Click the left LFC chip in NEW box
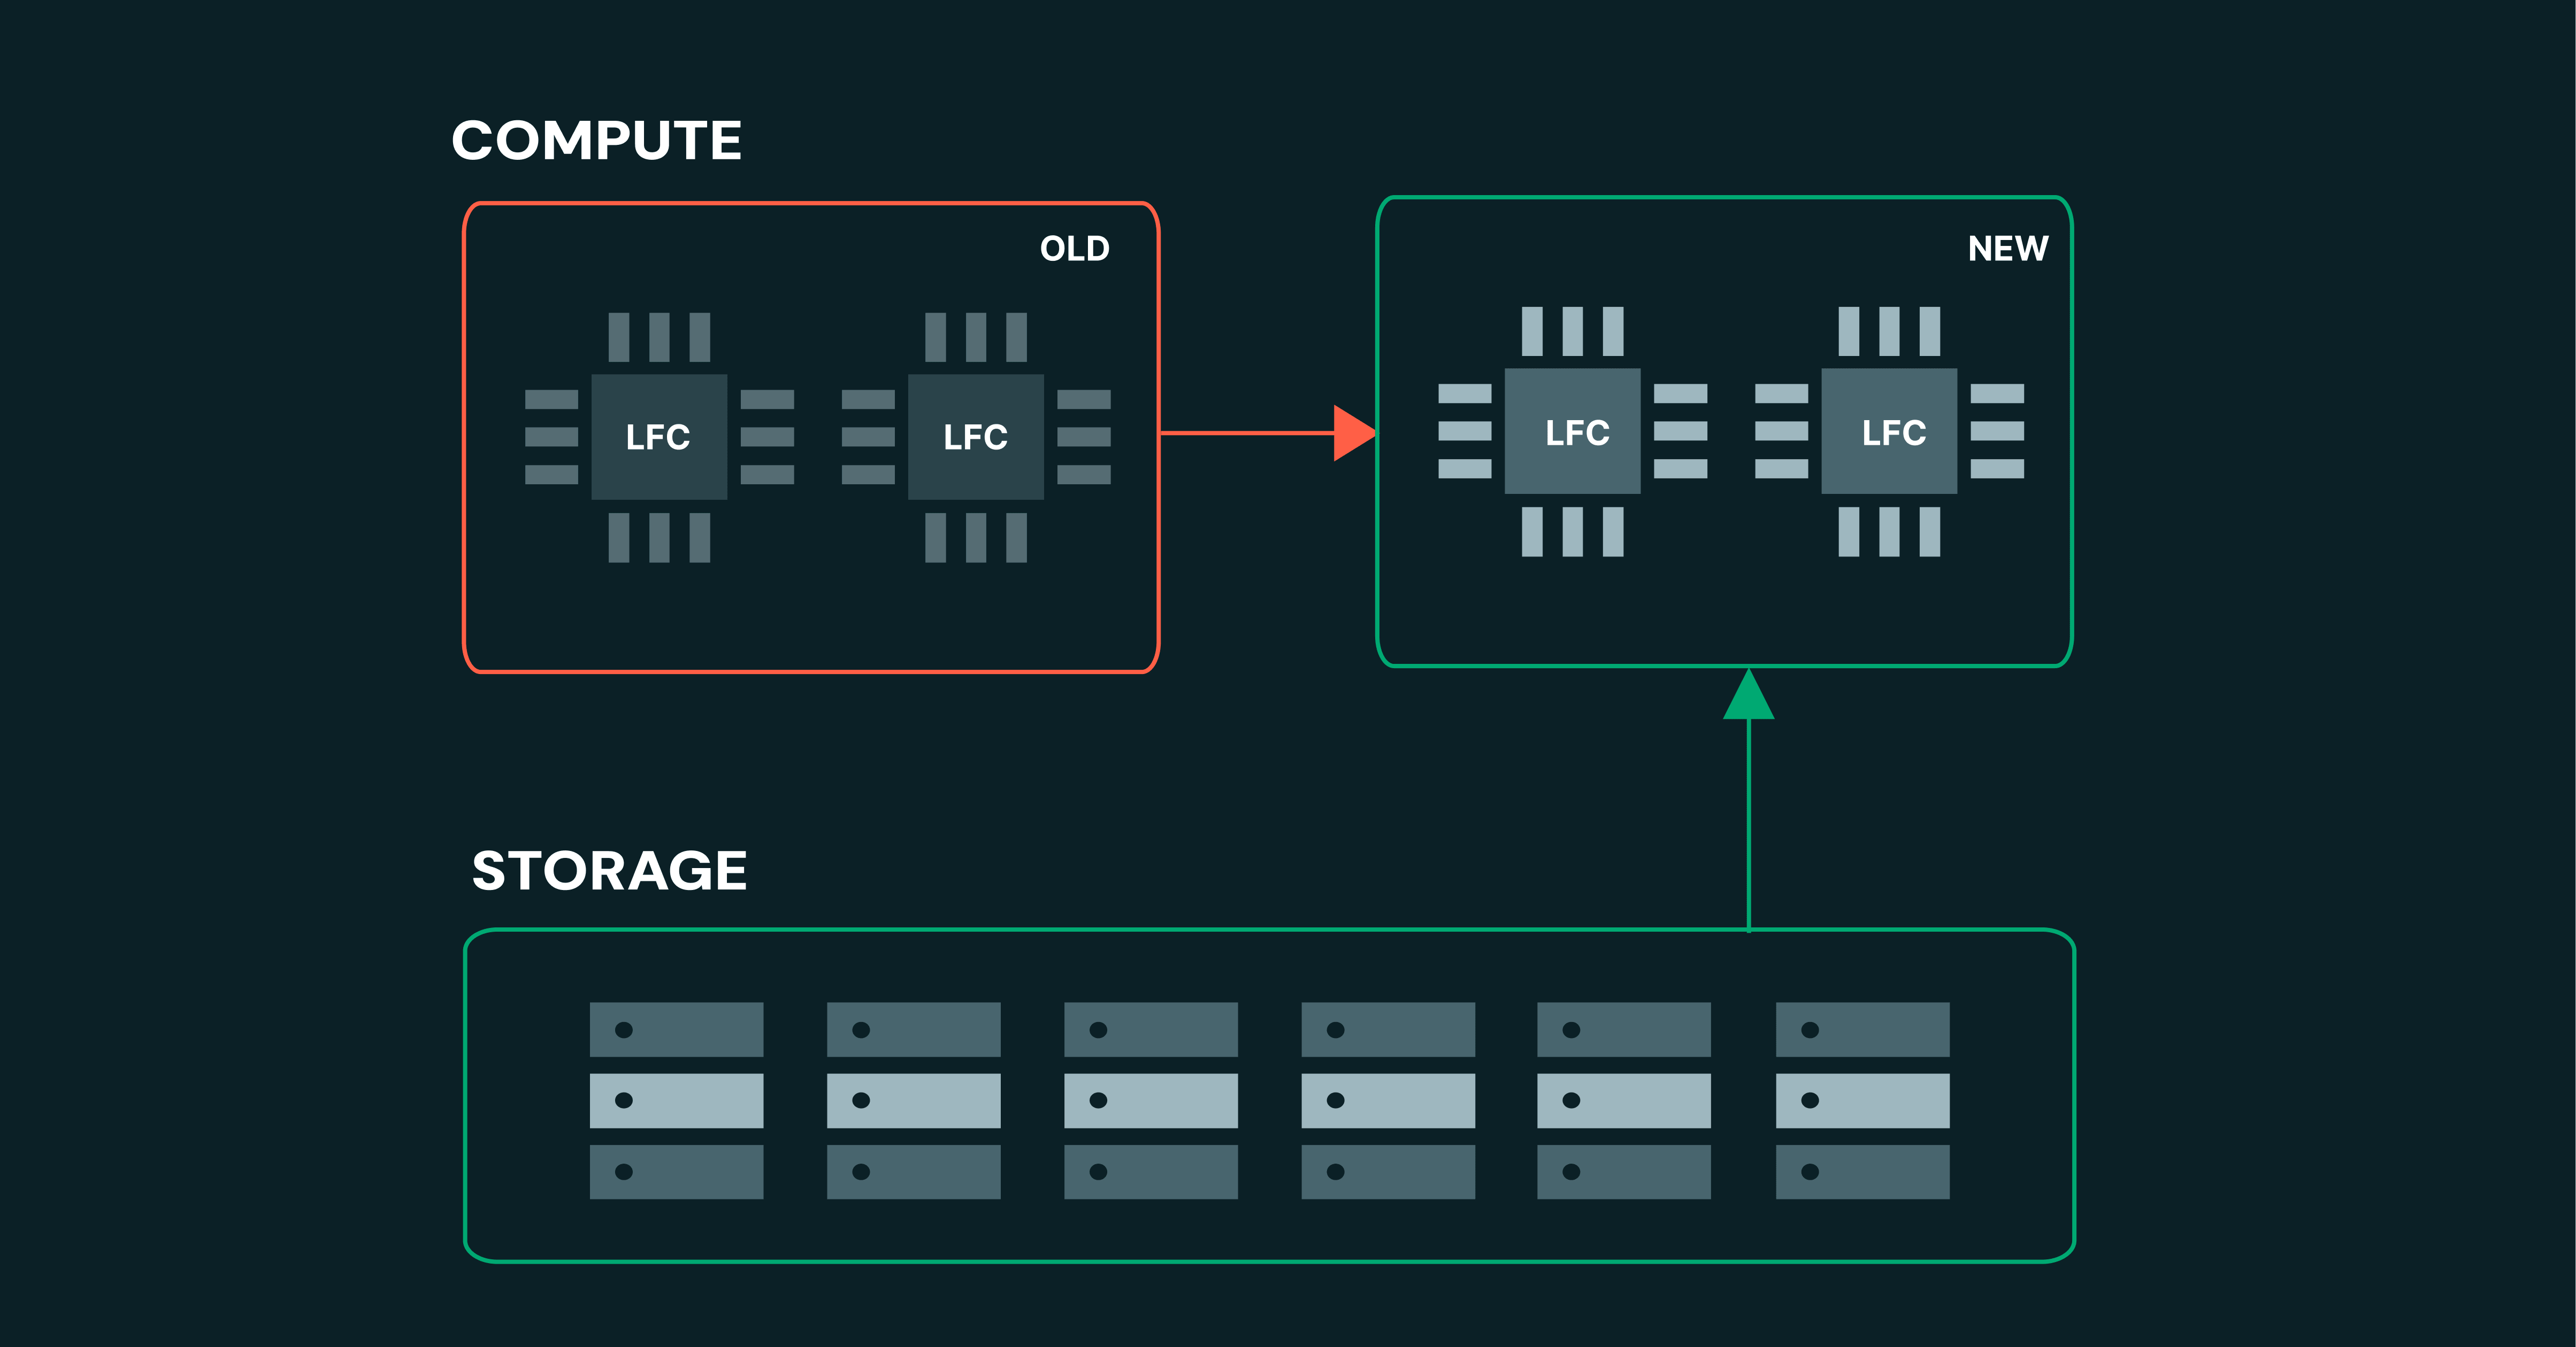Image resolution: width=2576 pixels, height=1347 pixels. (1572, 432)
